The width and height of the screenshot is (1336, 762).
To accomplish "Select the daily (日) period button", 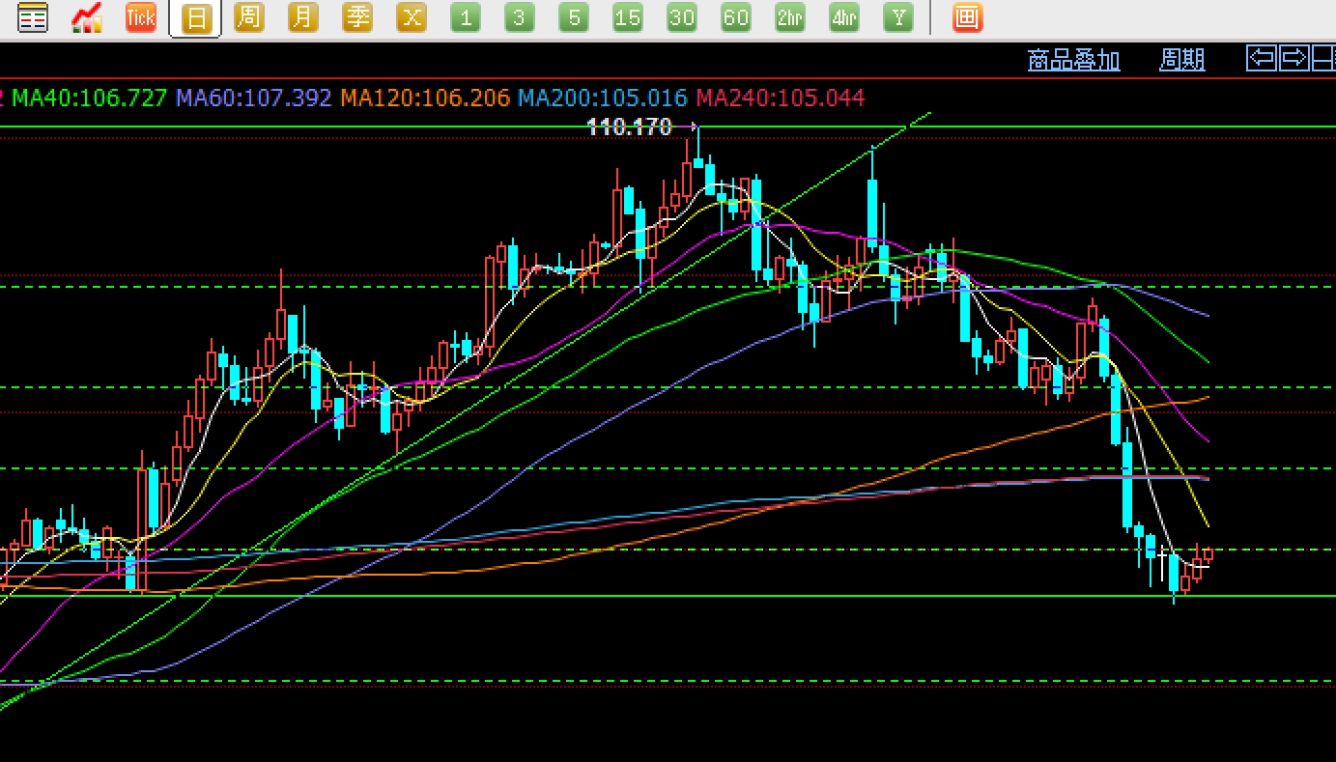I will coord(195,18).
